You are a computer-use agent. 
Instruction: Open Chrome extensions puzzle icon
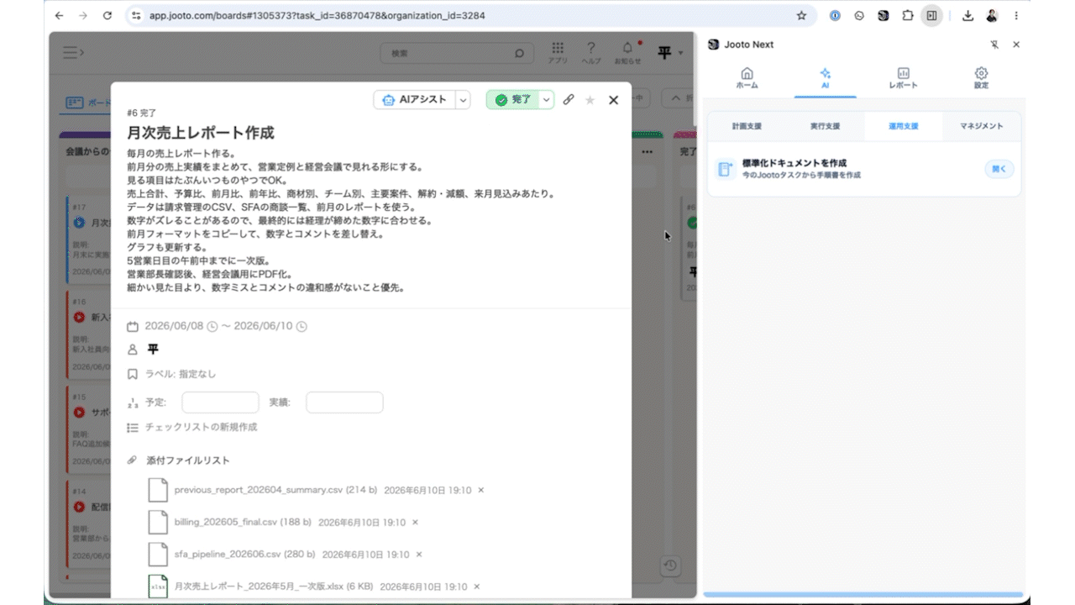[907, 15]
